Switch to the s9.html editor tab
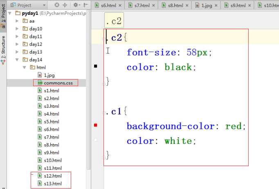279x189 pixels. [238, 5]
